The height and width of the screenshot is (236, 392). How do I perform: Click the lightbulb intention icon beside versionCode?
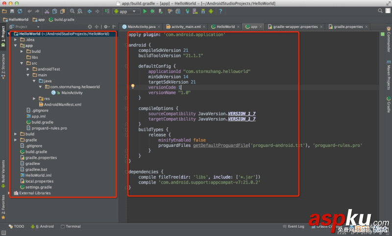point(133,86)
